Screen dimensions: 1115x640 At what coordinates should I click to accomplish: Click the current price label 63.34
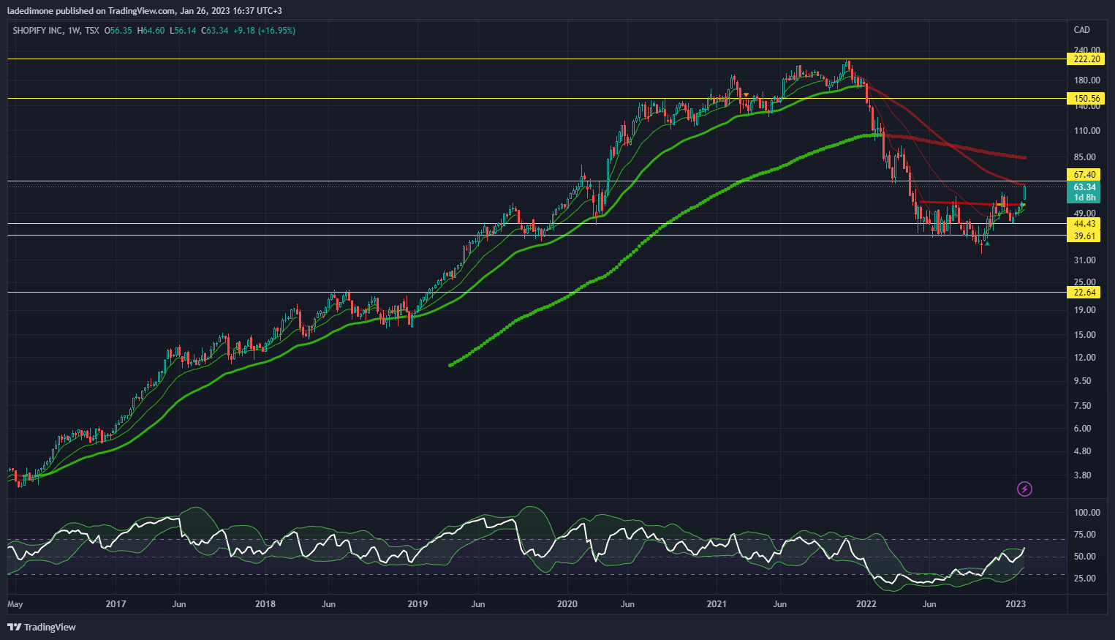1084,187
